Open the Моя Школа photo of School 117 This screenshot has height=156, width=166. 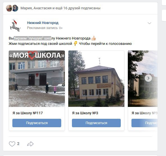tap(37, 79)
